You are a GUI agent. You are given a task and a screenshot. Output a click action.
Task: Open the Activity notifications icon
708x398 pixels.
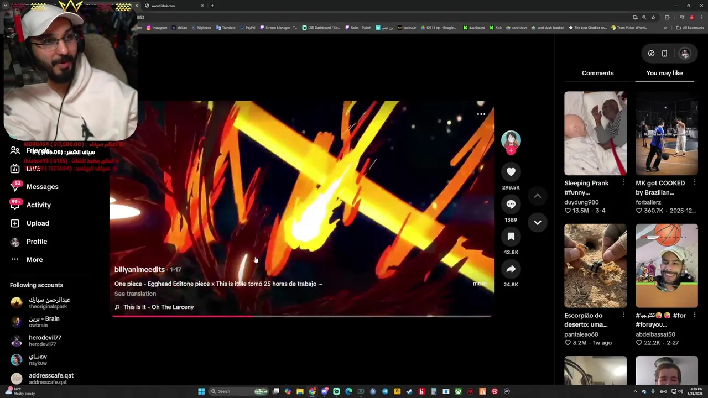(15, 205)
